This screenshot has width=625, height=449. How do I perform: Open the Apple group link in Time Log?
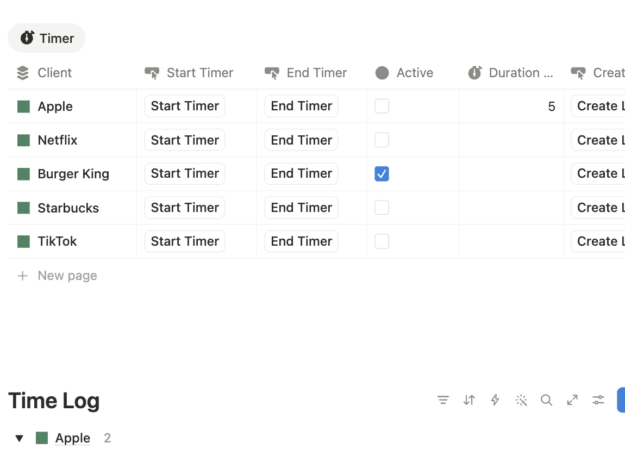(x=72, y=438)
